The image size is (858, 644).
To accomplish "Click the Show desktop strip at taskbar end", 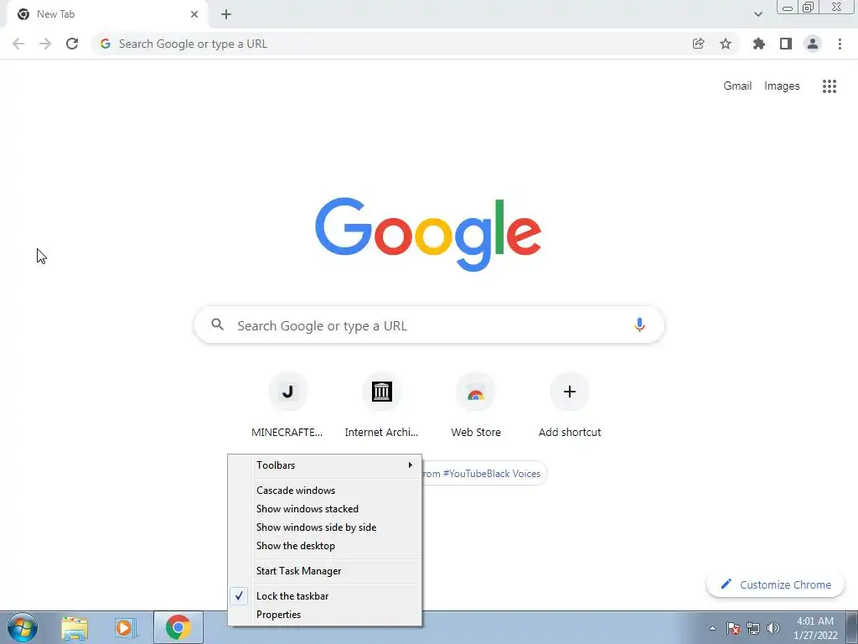I will [852, 627].
